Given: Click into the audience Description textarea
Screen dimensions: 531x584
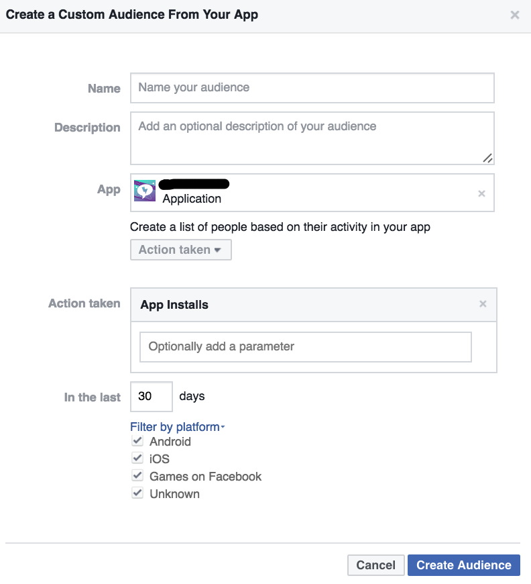Looking at the screenshot, I should click(312, 138).
